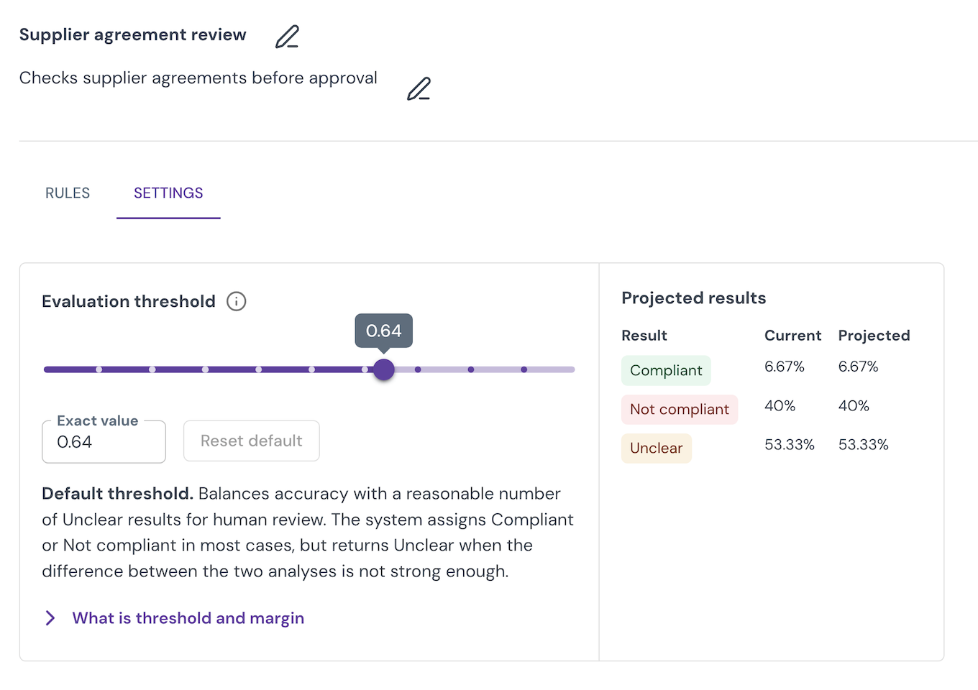The height and width of the screenshot is (690, 978).
Task: Focus the Exact value input field
Action: pos(104,441)
